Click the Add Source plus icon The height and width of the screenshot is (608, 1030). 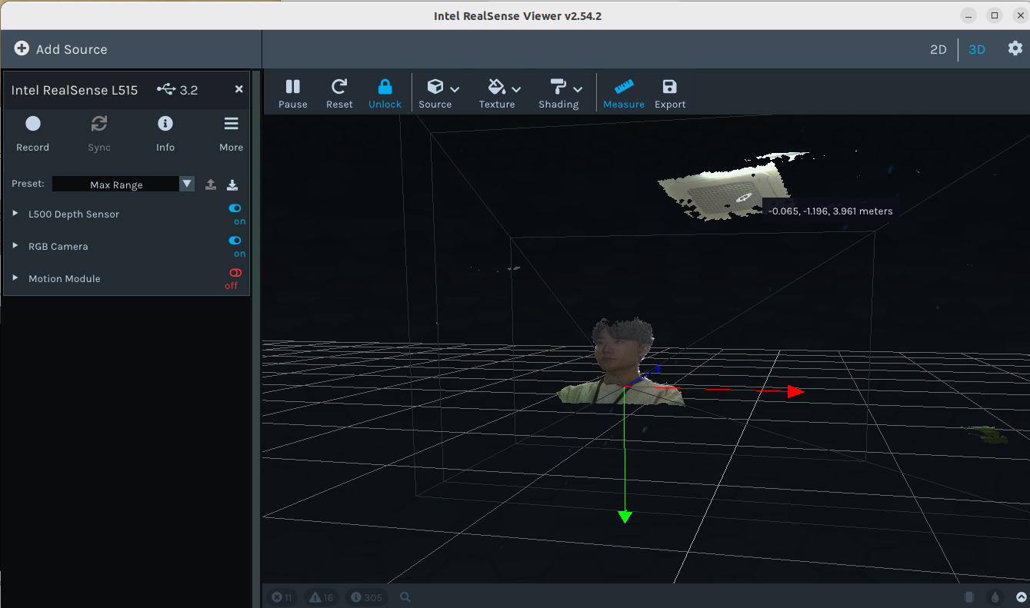point(22,48)
